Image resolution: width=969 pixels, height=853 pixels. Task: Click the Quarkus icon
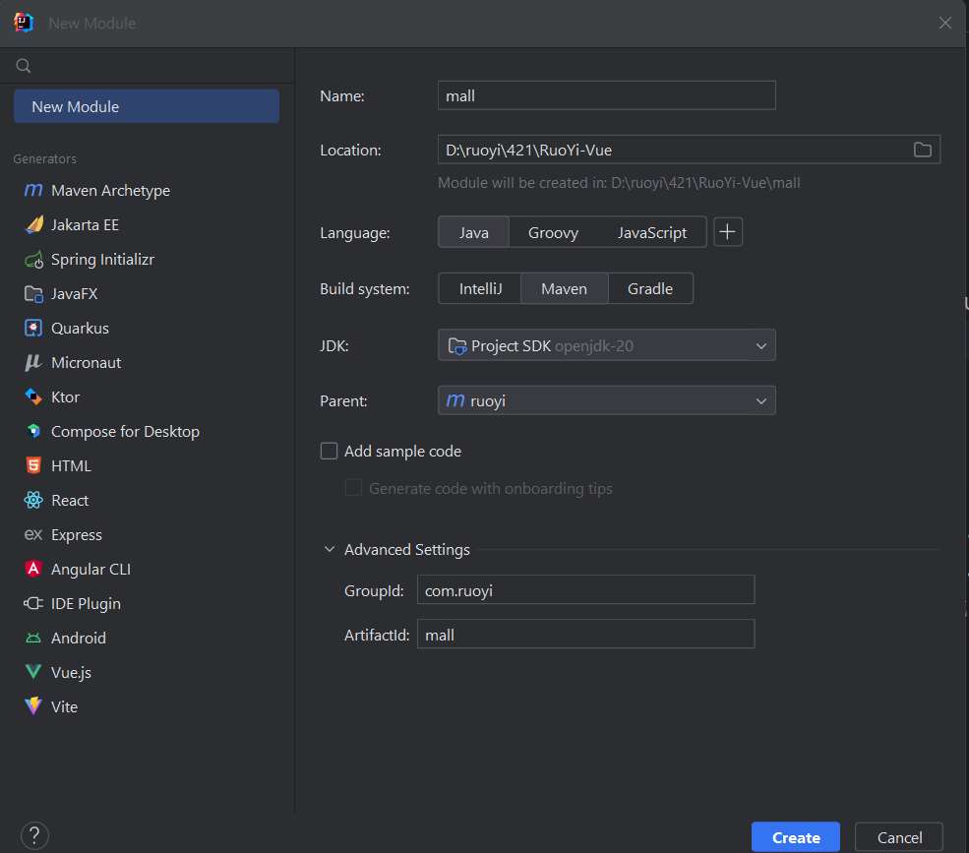33,329
